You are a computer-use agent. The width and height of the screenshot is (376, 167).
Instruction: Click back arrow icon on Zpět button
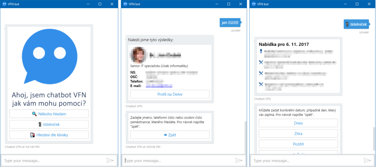coord(165,135)
